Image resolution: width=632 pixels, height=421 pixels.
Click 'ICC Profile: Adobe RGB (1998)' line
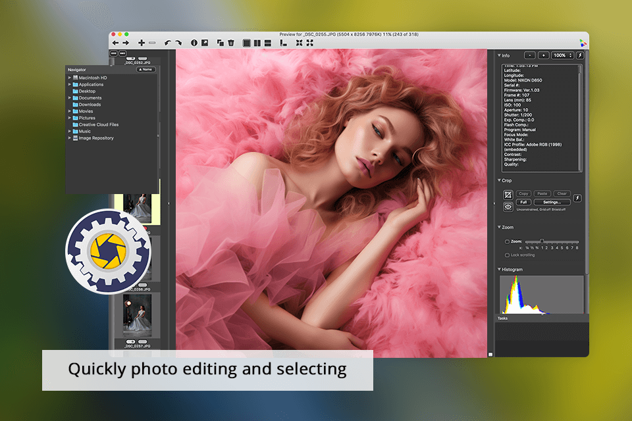coord(533,144)
